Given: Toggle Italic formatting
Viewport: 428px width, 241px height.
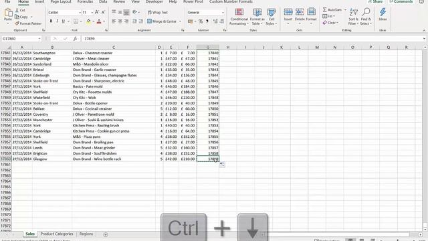Looking at the screenshot, I should 57,21.
